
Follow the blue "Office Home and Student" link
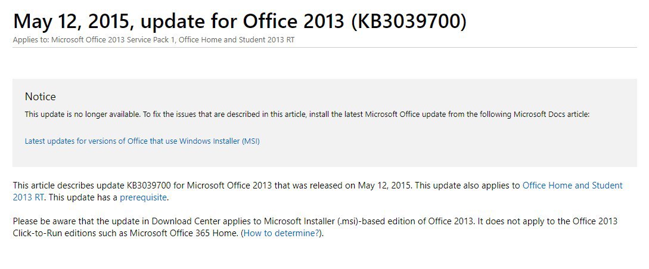(x=573, y=185)
